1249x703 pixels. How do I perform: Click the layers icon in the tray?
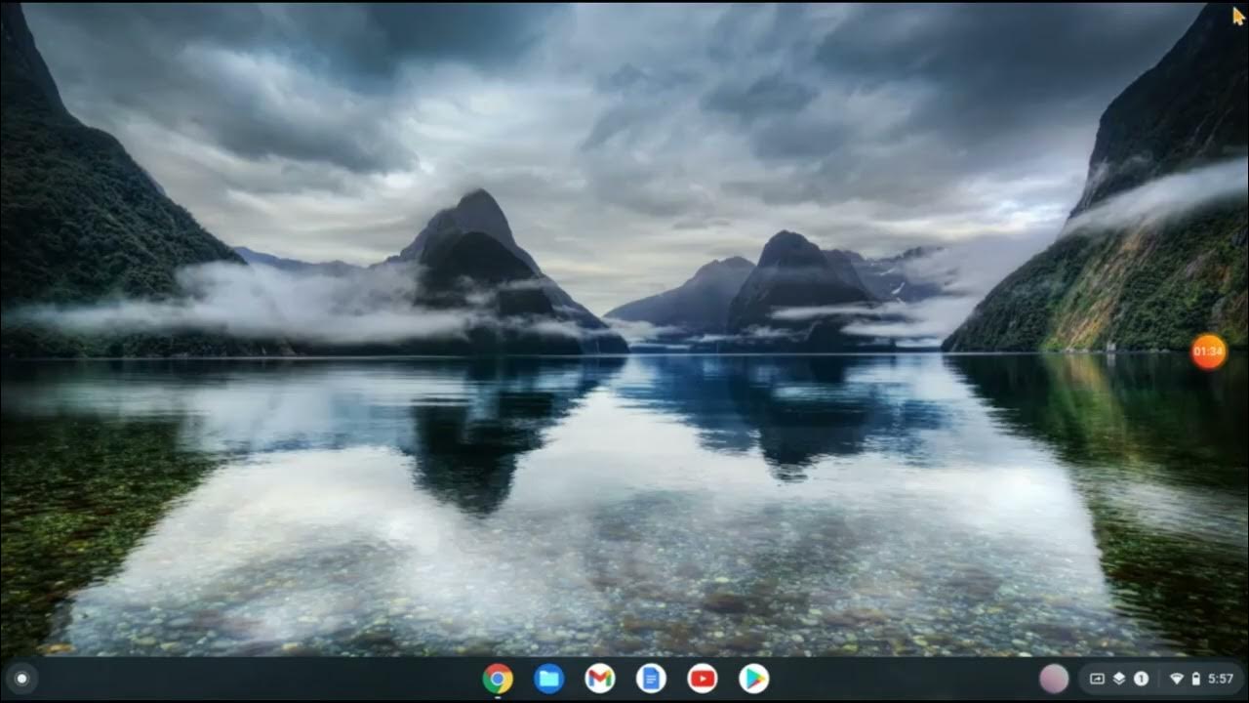tap(1119, 679)
